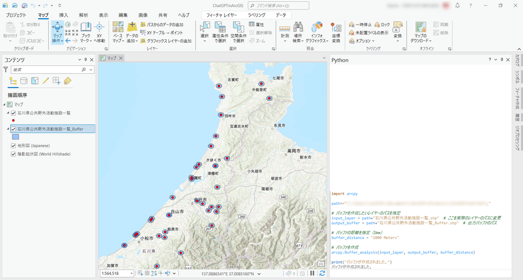Switch to the 挿入 (Insert) ribbon tab
The height and width of the screenshot is (280, 523).
click(x=63, y=15)
